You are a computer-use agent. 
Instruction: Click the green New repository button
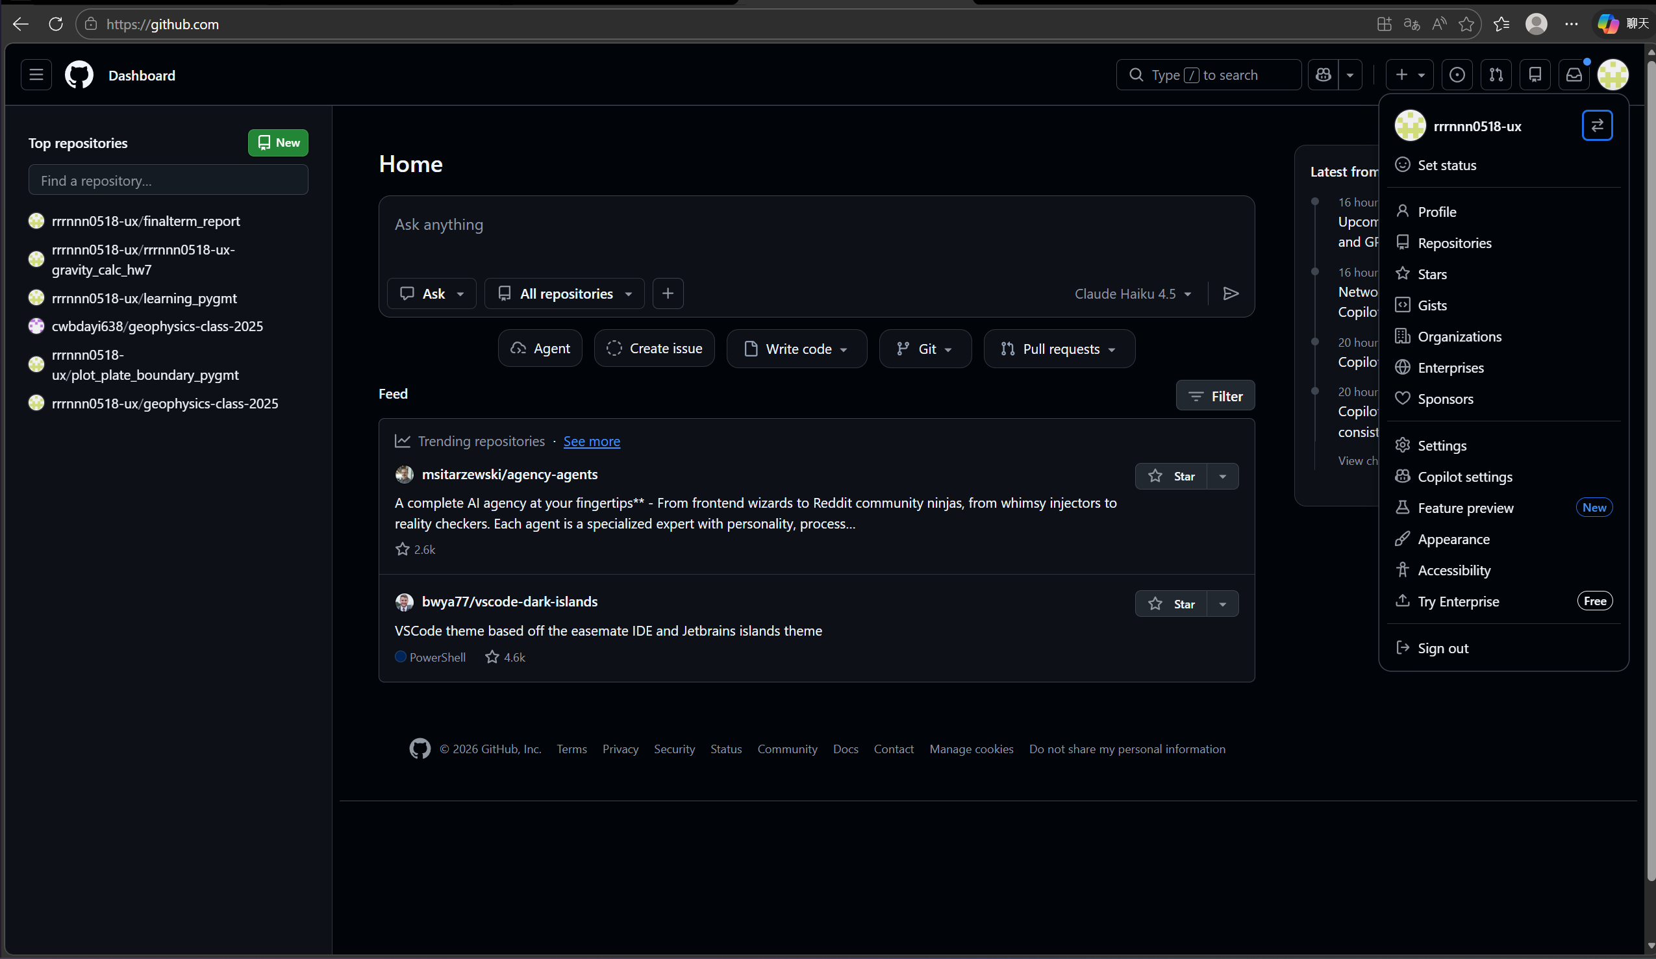point(278,143)
